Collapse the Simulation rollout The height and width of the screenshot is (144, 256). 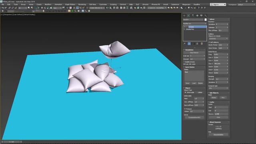click(x=189, y=50)
